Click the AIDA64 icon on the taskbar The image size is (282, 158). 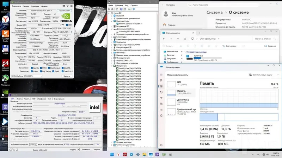tap(125, 154)
